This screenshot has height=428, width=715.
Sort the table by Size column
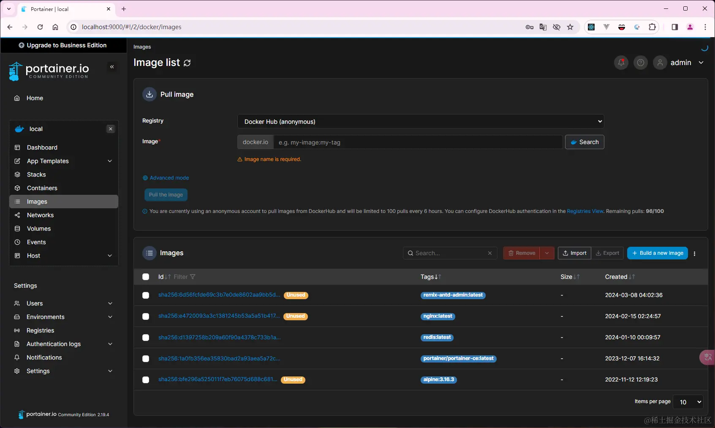click(570, 277)
